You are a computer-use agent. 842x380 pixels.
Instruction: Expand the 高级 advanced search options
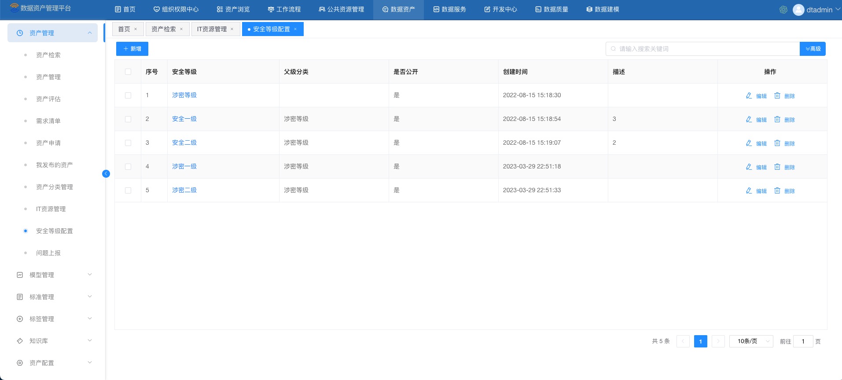[x=813, y=49]
